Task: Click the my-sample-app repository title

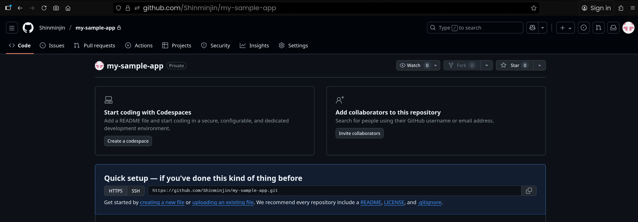Action: click(x=135, y=66)
